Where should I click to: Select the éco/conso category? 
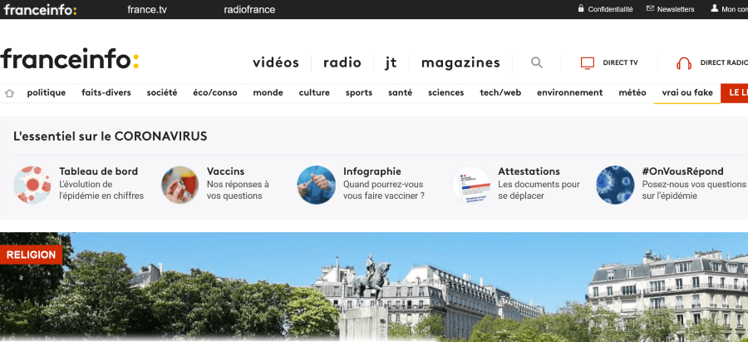tap(214, 92)
